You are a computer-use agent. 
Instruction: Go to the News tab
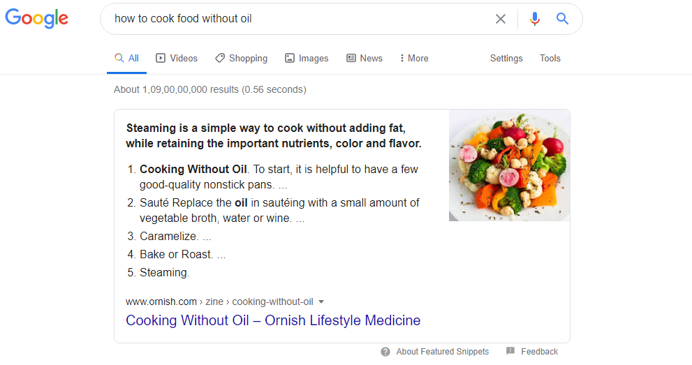pyautogui.click(x=365, y=59)
